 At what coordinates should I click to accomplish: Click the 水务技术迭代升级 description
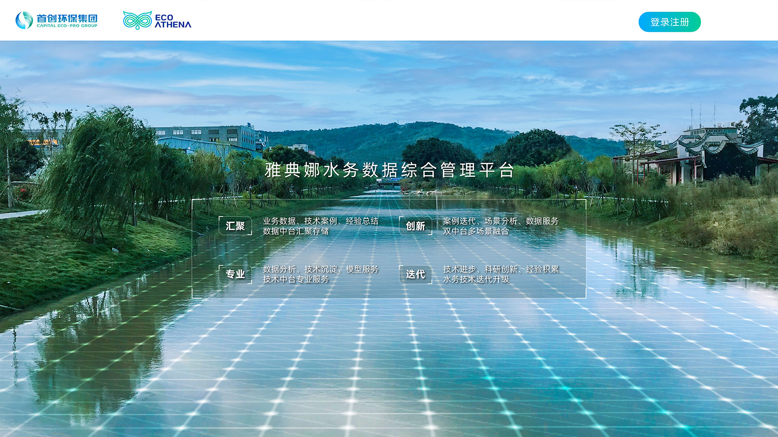475,279
